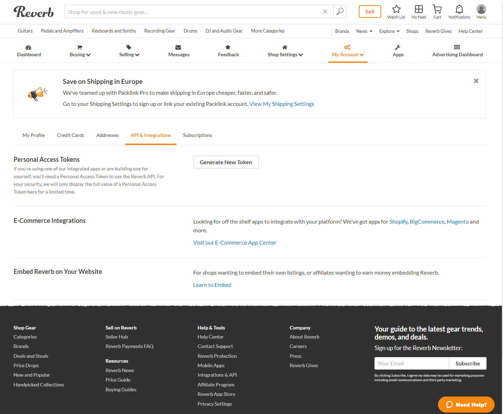Open the Magento link
The image size is (503, 414).
(x=458, y=221)
